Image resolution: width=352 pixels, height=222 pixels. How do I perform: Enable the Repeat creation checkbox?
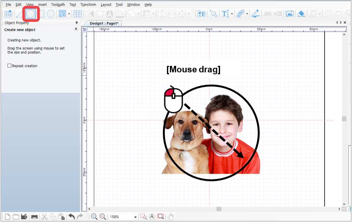pos(10,66)
